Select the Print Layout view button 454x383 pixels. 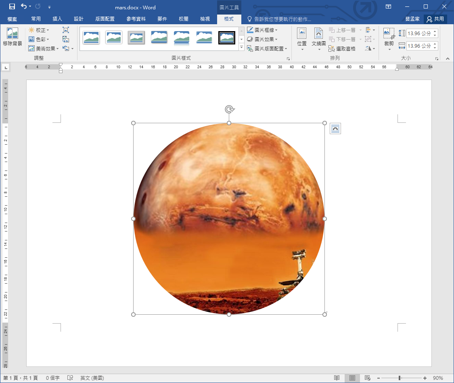click(x=352, y=378)
